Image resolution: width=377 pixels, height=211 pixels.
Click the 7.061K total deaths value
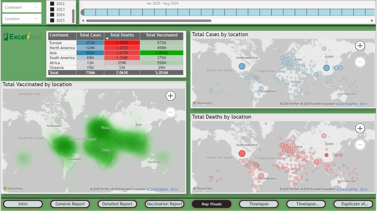(122, 73)
